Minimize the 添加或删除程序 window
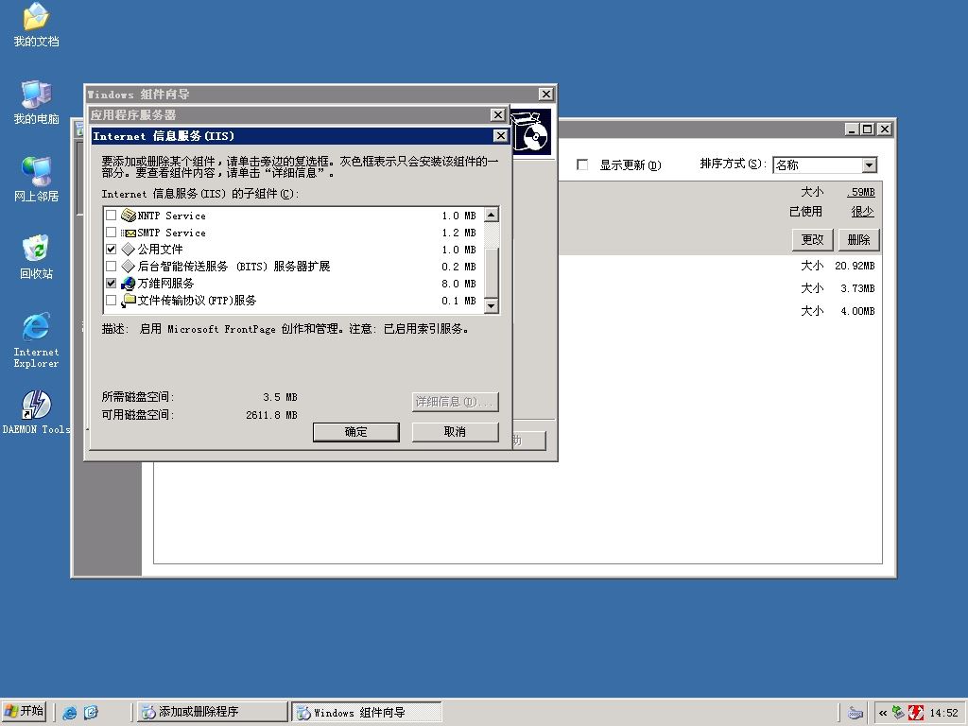Image resolution: width=968 pixels, height=726 pixels. (x=853, y=129)
